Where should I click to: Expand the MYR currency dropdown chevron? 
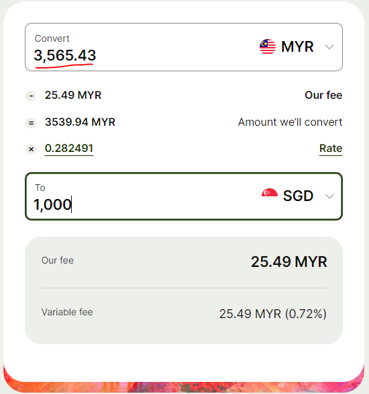329,47
